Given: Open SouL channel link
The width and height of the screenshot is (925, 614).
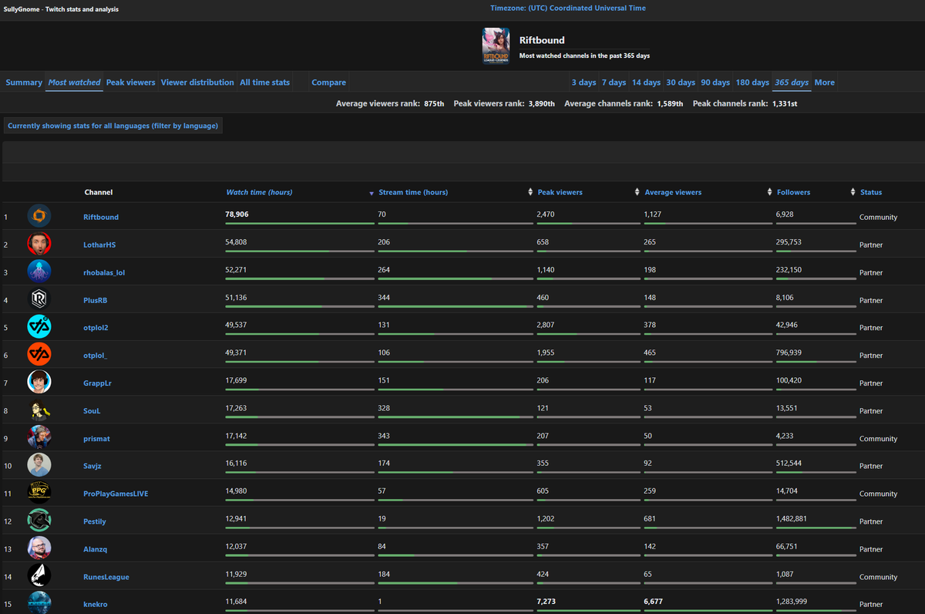Looking at the screenshot, I should pyautogui.click(x=92, y=411).
